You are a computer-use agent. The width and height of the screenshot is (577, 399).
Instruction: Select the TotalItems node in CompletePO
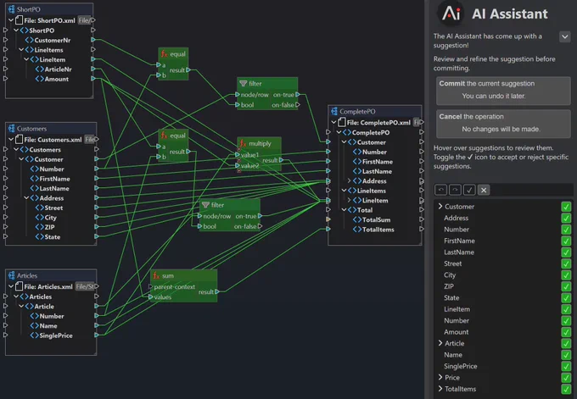378,230
